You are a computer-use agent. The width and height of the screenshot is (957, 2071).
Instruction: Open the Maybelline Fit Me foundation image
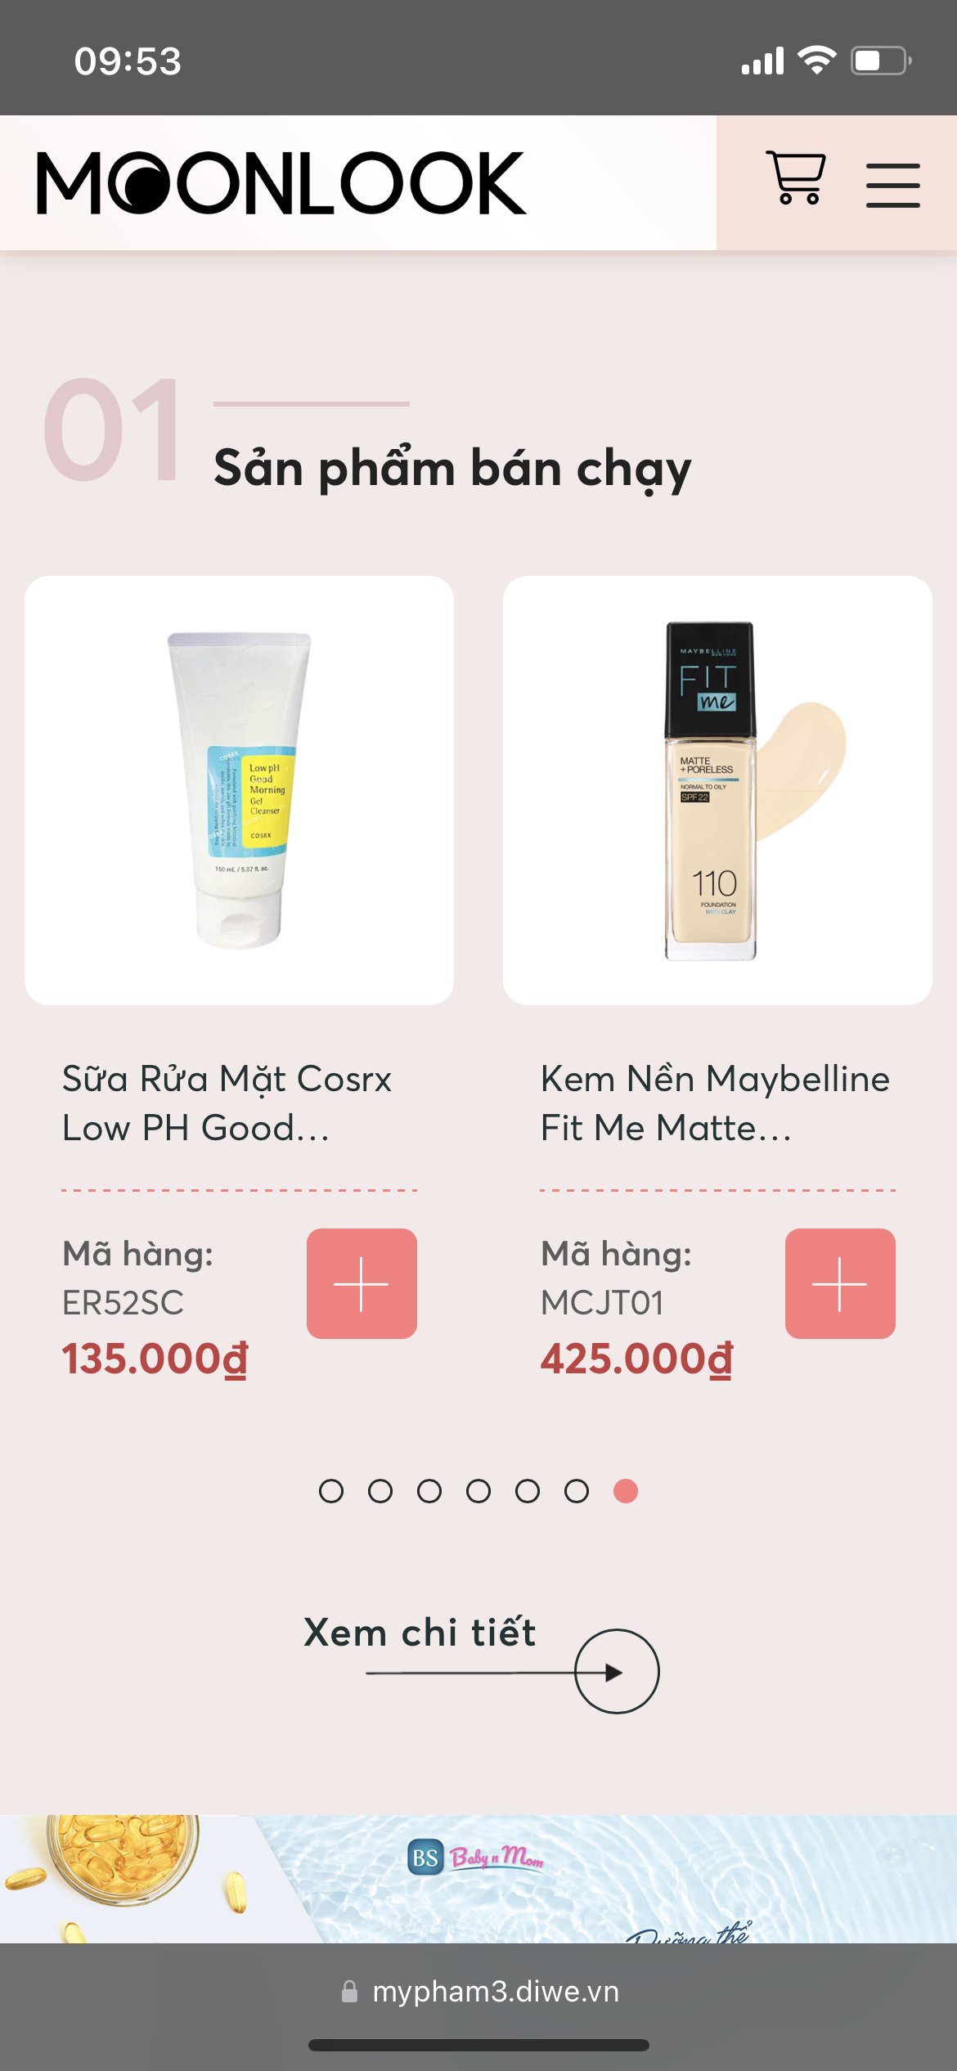[x=717, y=790]
